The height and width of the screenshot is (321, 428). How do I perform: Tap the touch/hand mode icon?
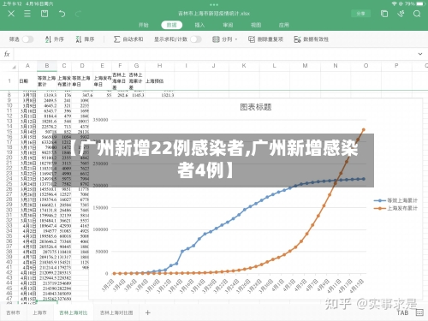tap(401, 14)
